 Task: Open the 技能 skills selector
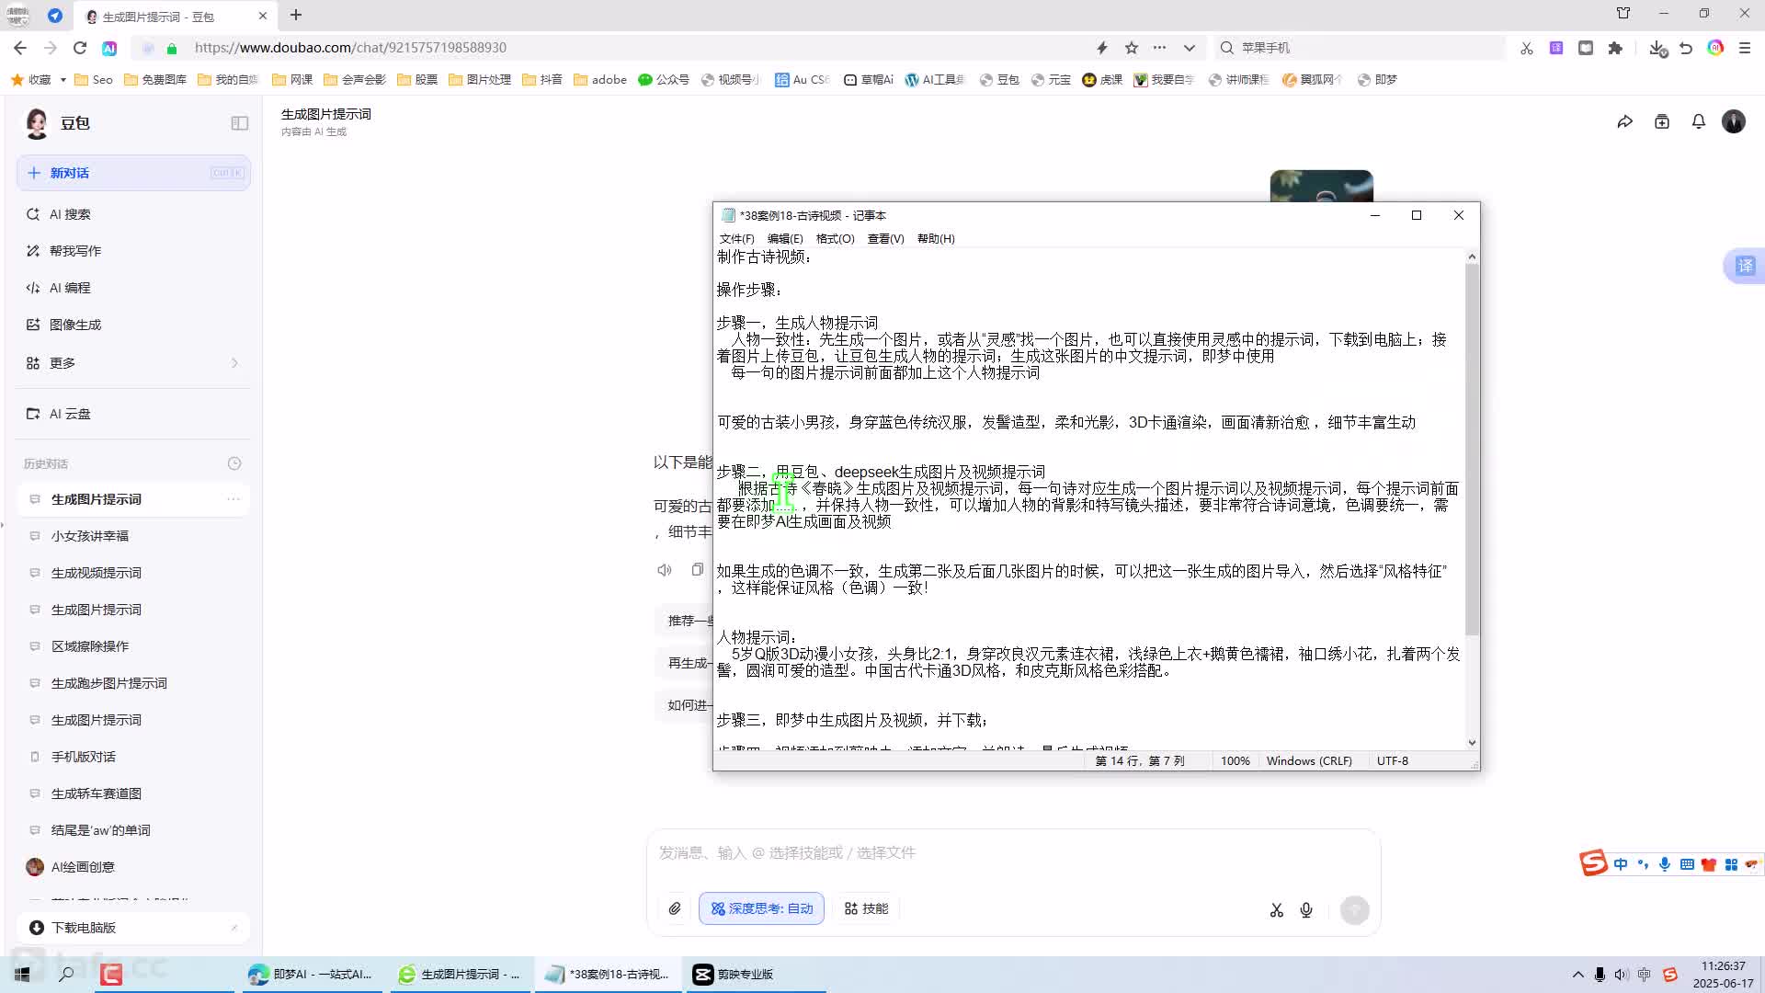point(866,908)
